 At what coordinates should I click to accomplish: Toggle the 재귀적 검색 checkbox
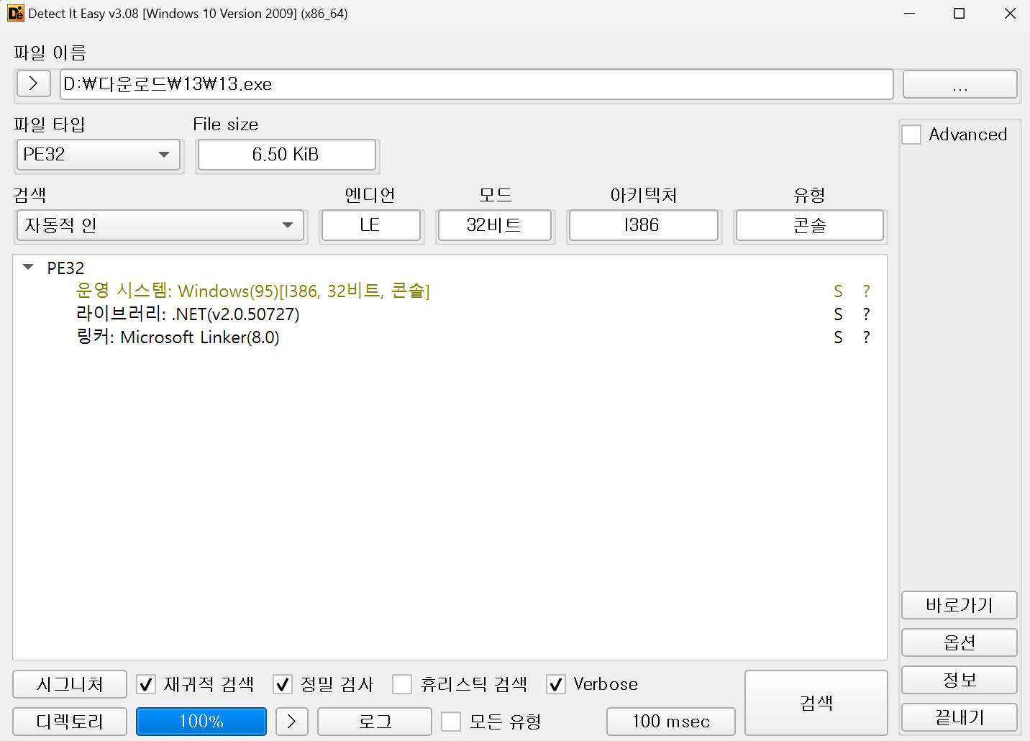[146, 684]
